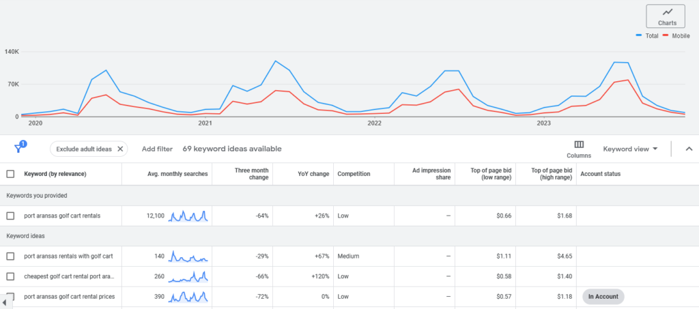Remove the Exclude adult ideas filter

pyautogui.click(x=120, y=149)
